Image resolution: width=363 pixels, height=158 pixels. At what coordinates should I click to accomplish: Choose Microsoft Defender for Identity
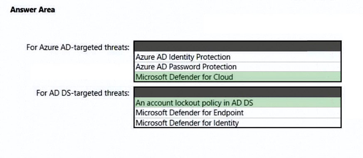click(237, 122)
